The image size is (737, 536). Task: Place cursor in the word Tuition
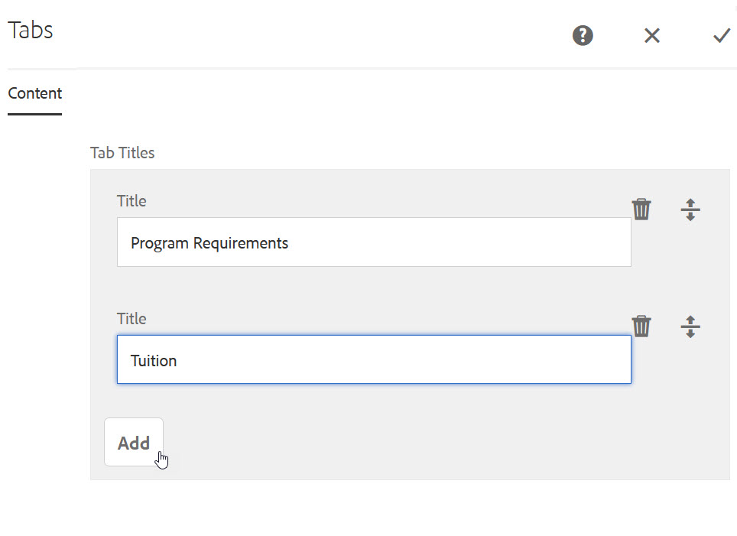154,361
